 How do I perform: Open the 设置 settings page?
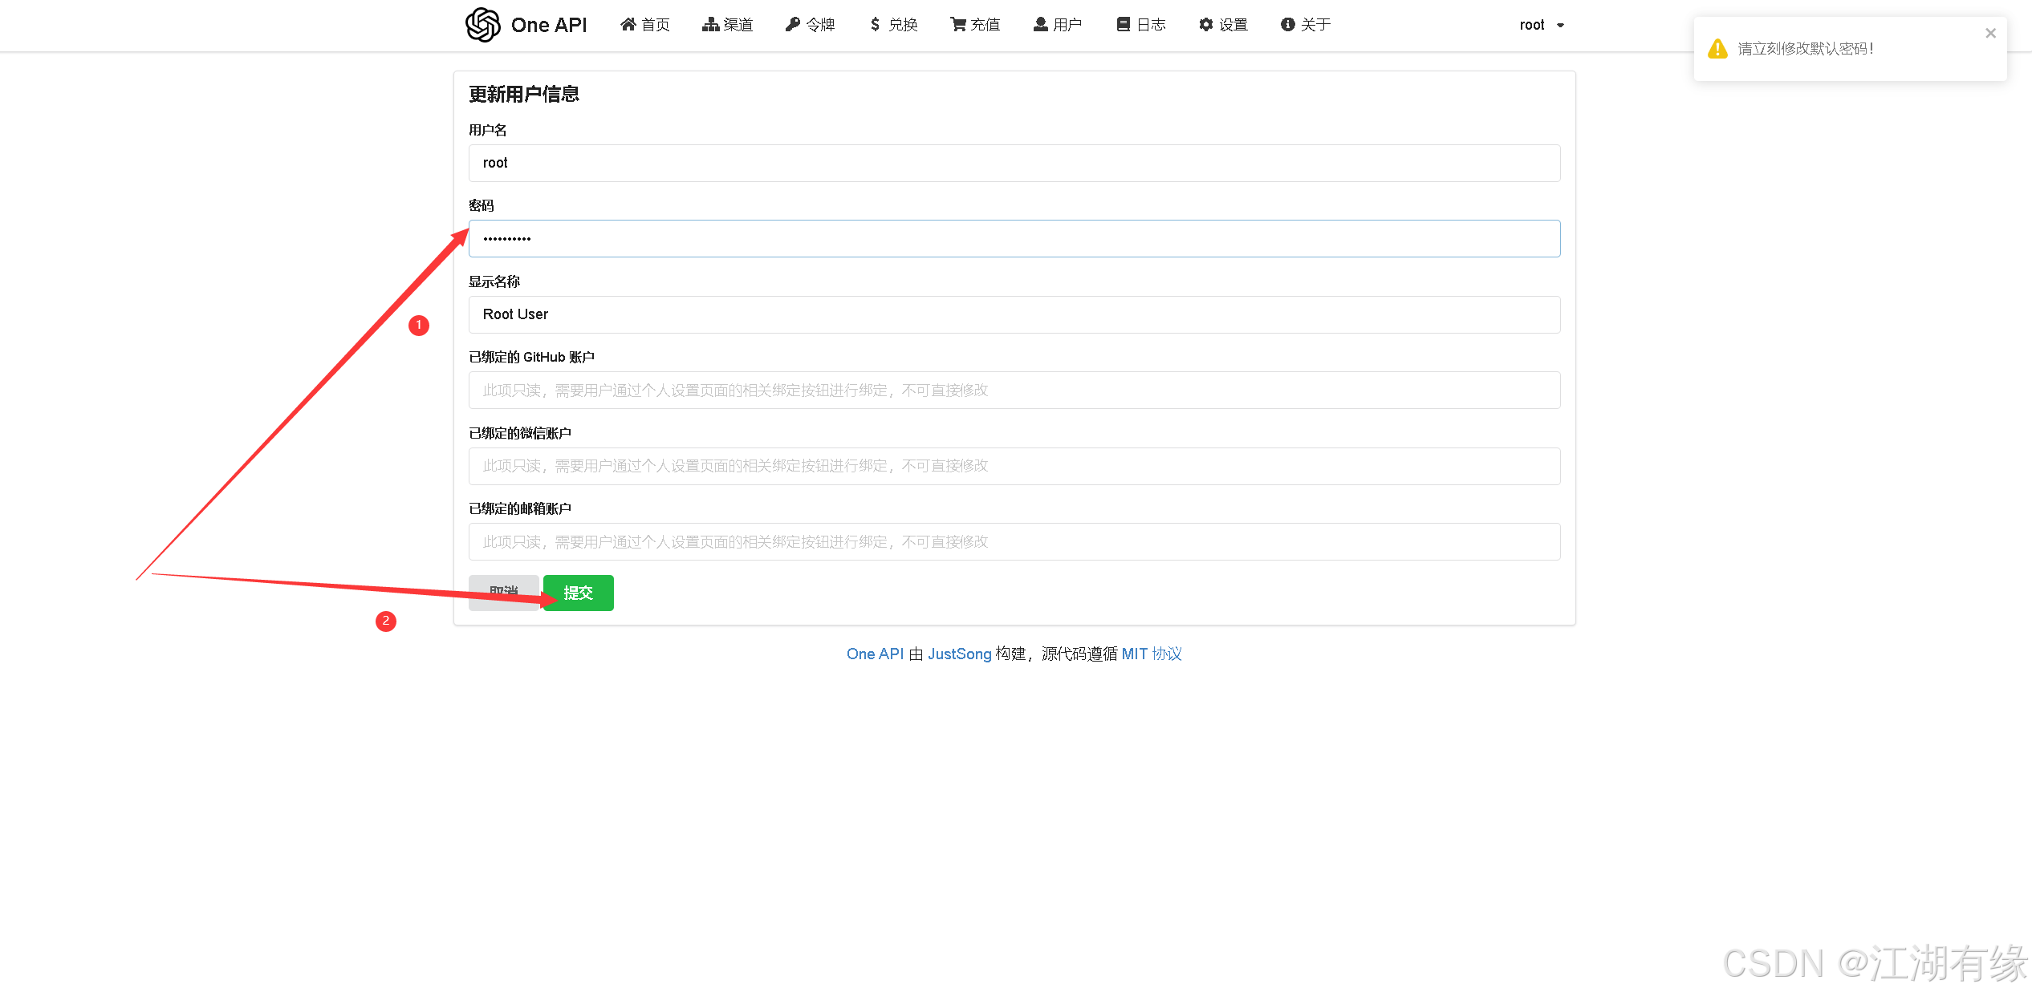coord(1223,25)
